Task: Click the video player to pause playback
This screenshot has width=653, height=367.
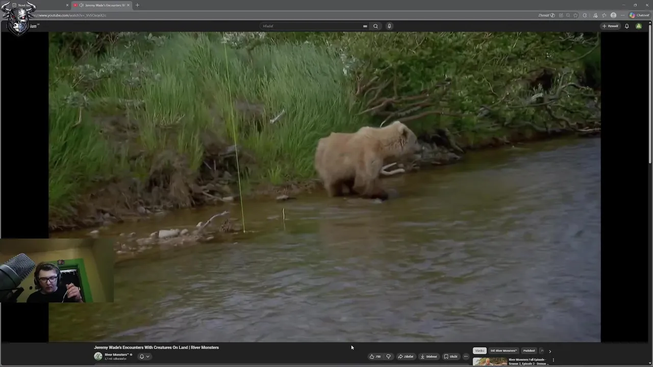Action: point(324,187)
